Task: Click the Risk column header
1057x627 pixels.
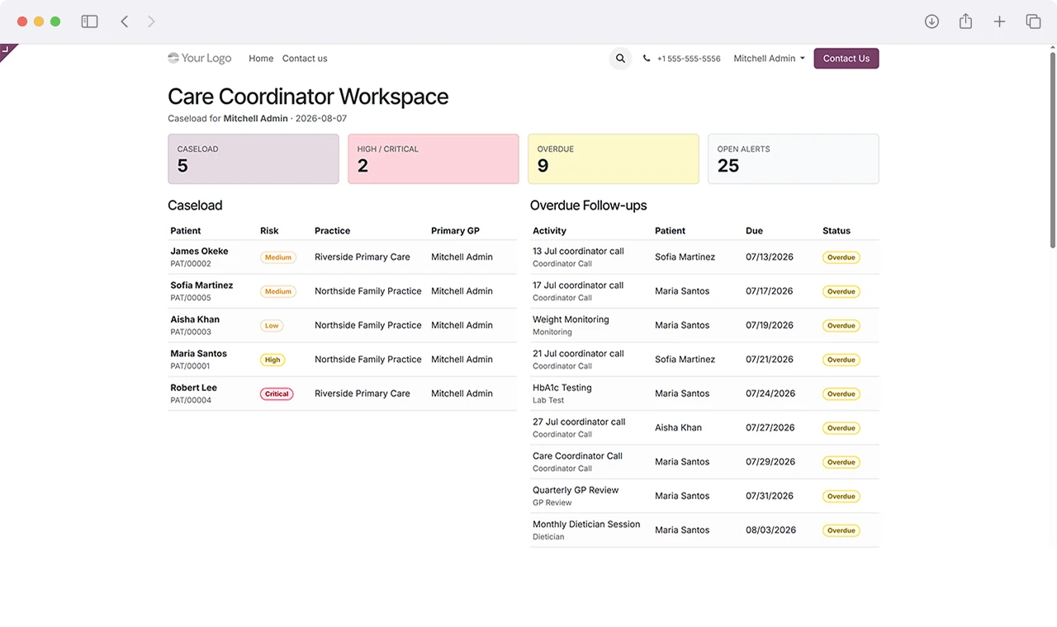Action: pos(269,231)
